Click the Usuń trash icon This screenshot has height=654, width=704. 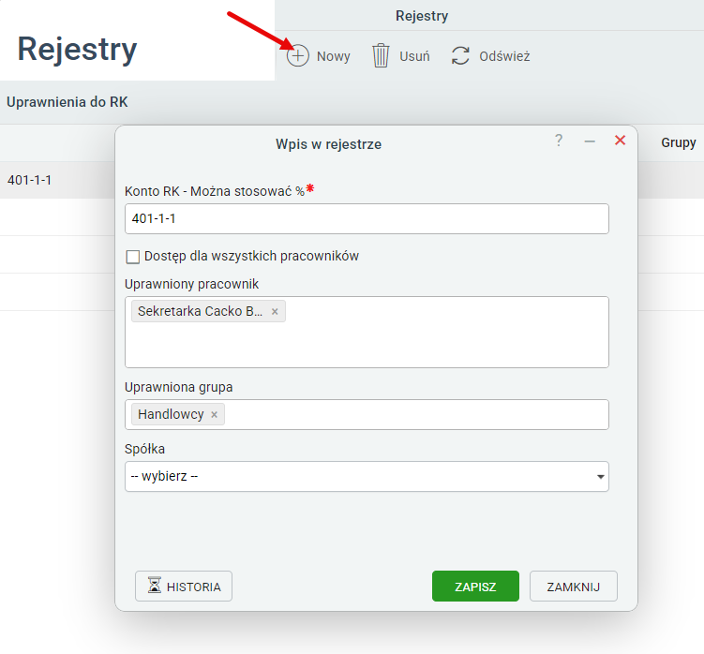pyautogui.click(x=381, y=55)
